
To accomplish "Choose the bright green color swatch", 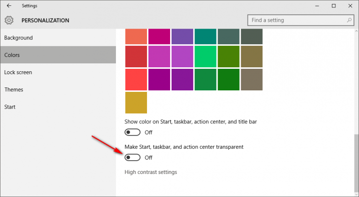I will [206, 56].
